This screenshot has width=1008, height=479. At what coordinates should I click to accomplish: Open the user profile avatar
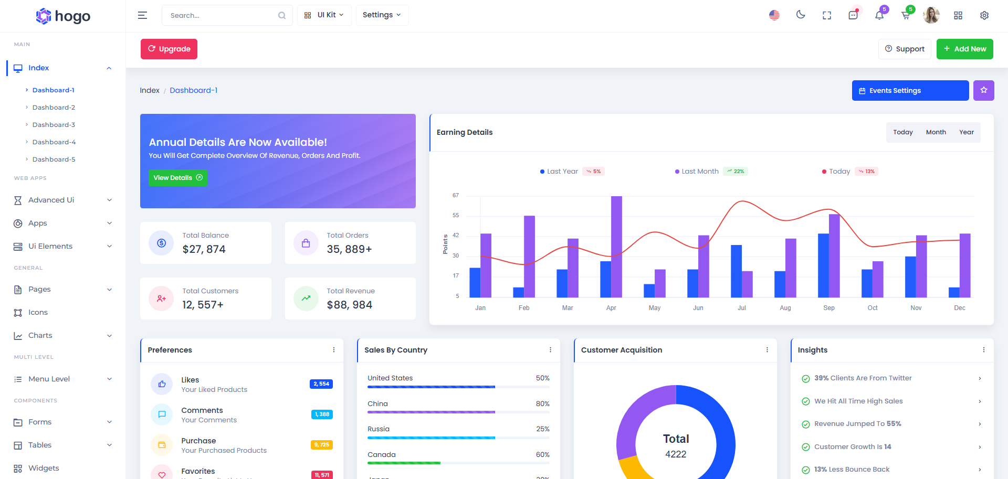tap(931, 15)
